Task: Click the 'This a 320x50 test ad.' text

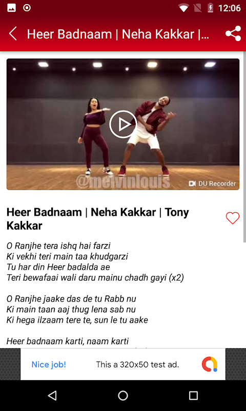Action: 137,364
